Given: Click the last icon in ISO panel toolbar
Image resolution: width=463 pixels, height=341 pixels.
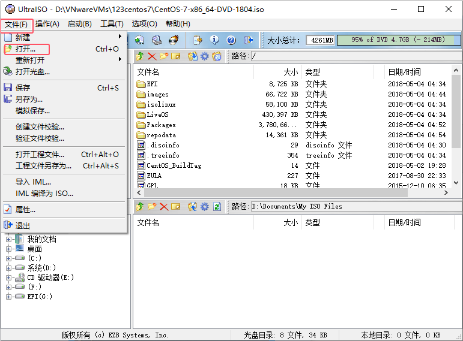Looking at the screenshot, I should (x=216, y=56).
